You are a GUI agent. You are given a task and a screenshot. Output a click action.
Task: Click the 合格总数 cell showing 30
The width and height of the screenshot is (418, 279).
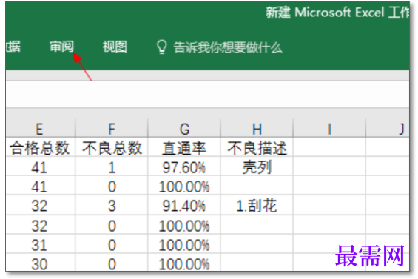[41, 263]
